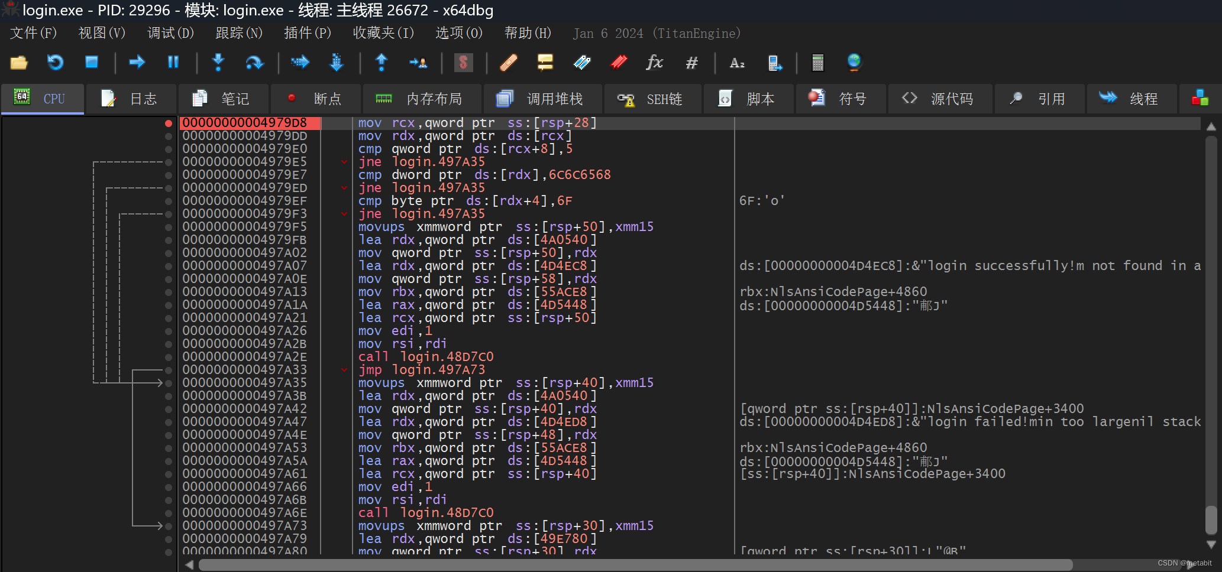The height and width of the screenshot is (572, 1222).
Task: Click the globe icon in toolbar
Action: click(854, 62)
